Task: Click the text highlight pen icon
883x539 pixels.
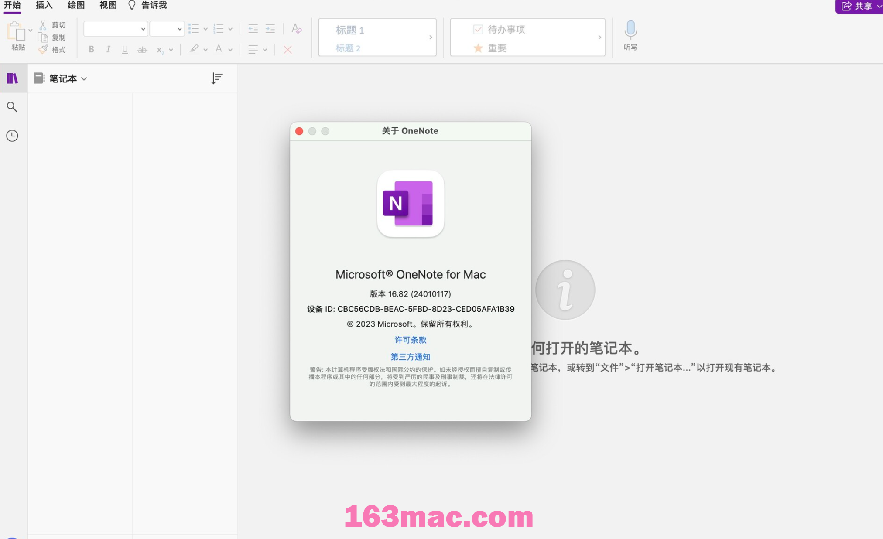Action: (194, 49)
